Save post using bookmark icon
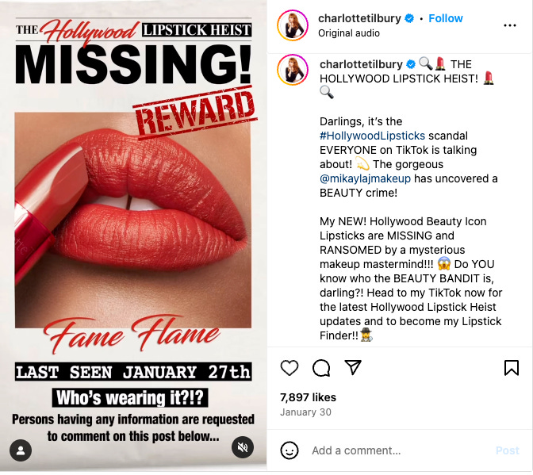Viewport: 533px width, 475px height. click(x=512, y=368)
